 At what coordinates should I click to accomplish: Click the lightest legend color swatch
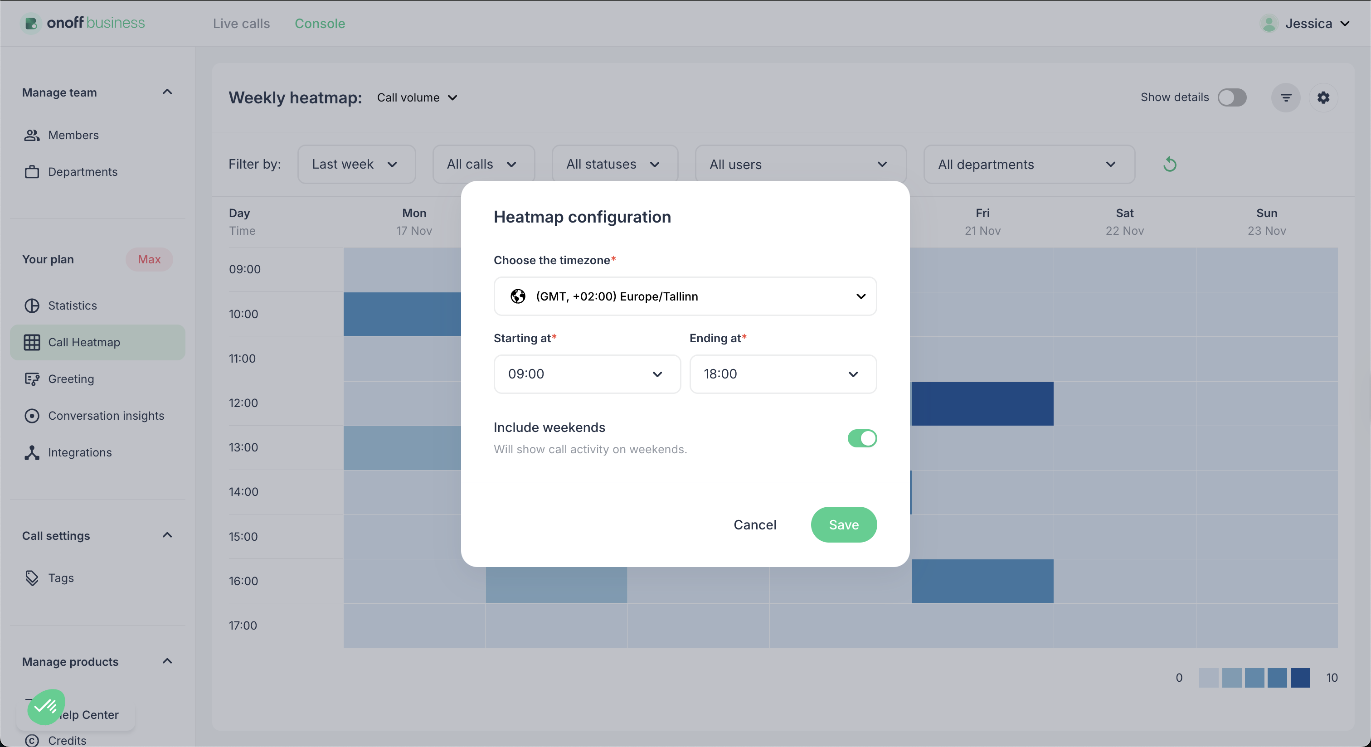(1208, 678)
